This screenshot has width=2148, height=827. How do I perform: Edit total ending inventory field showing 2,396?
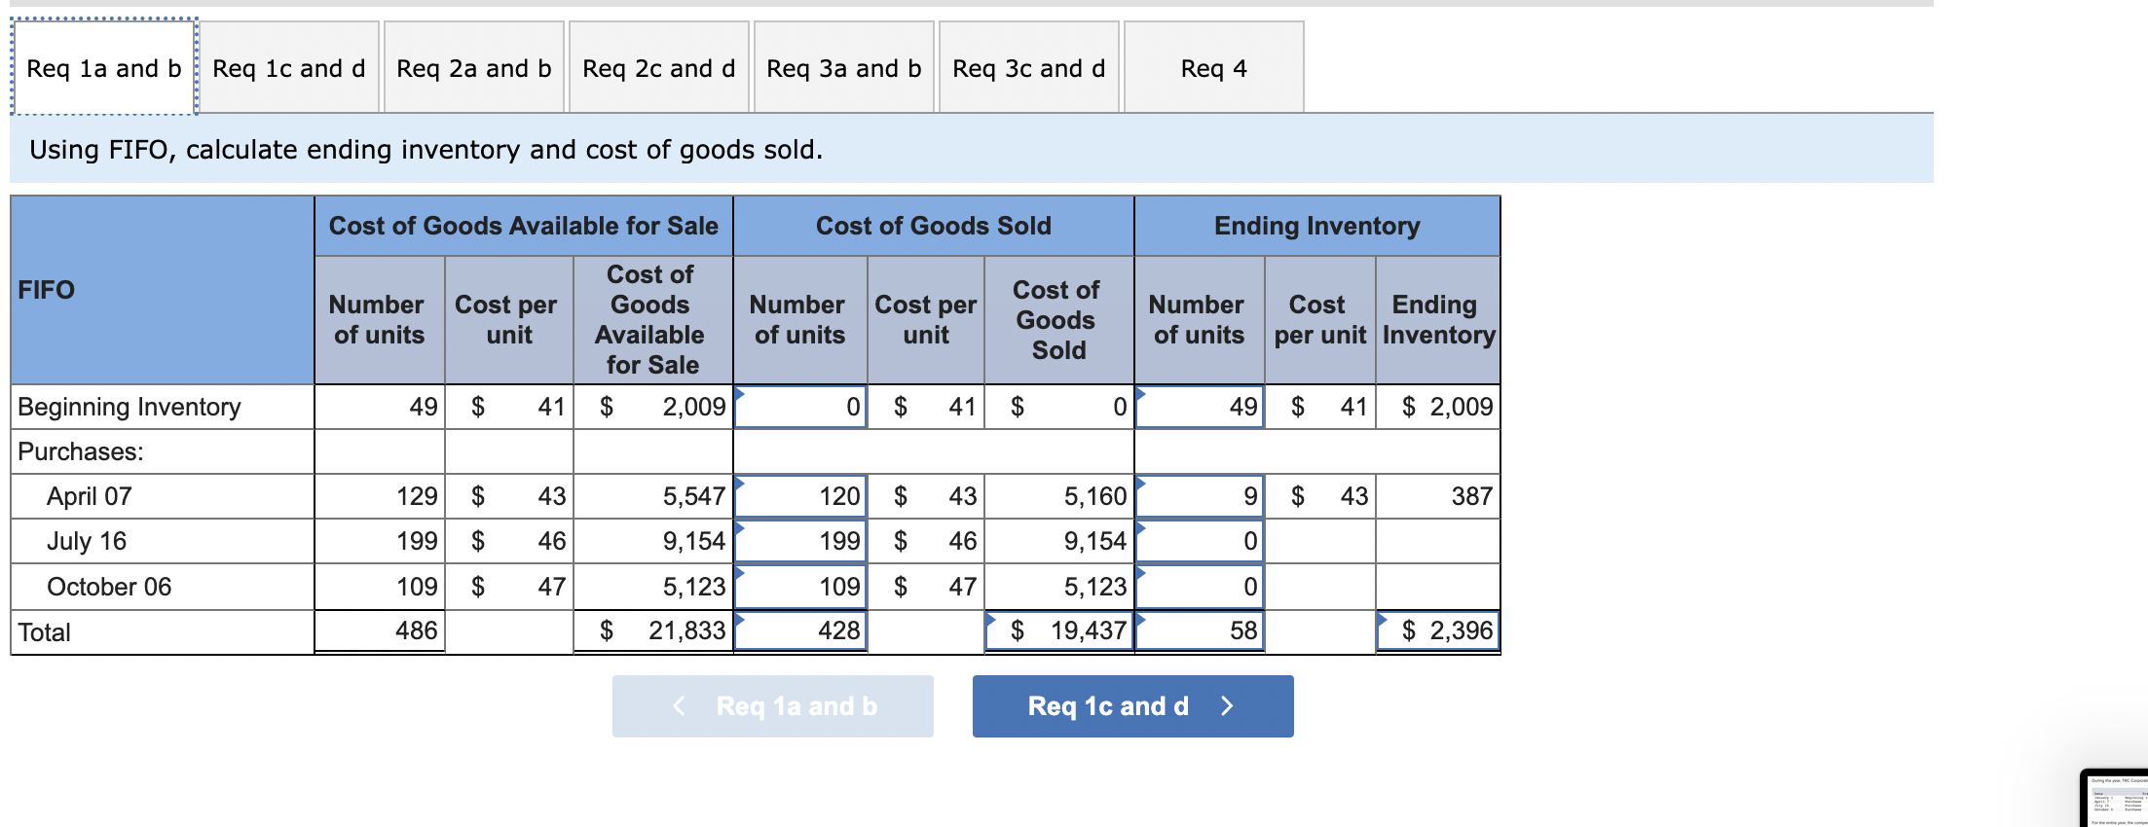[1438, 630]
